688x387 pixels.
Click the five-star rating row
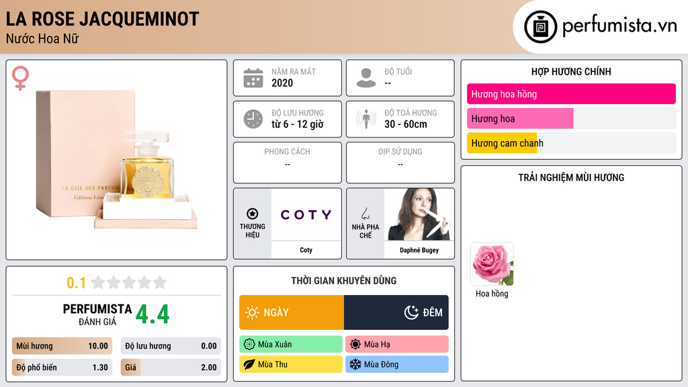130,282
